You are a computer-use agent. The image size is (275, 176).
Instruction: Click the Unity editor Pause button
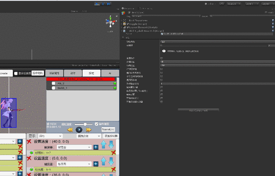coord(103,4)
